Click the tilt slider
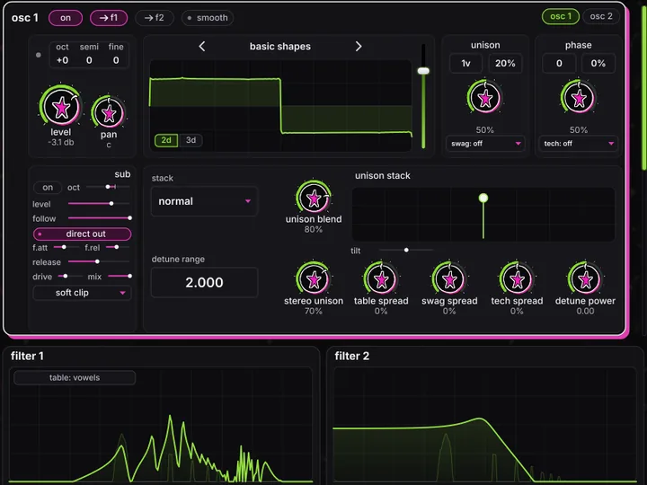 pyautogui.click(x=406, y=250)
